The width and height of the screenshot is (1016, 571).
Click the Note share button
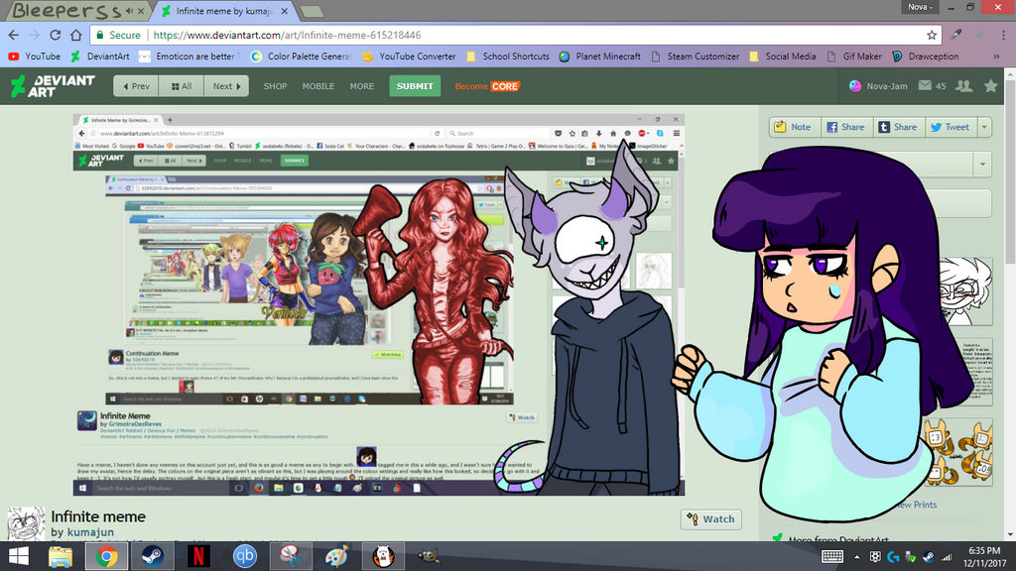click(796, 127)
